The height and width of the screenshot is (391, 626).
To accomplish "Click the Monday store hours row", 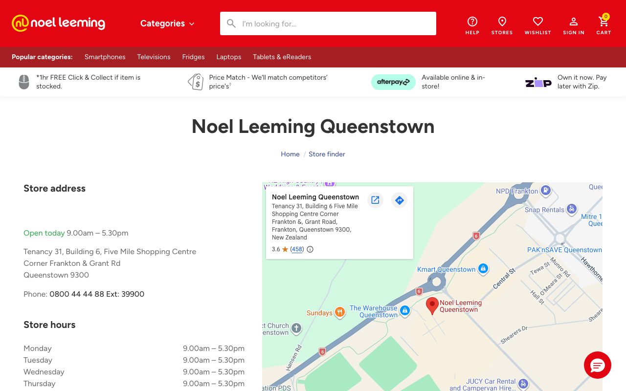I will tap(134, 348).
